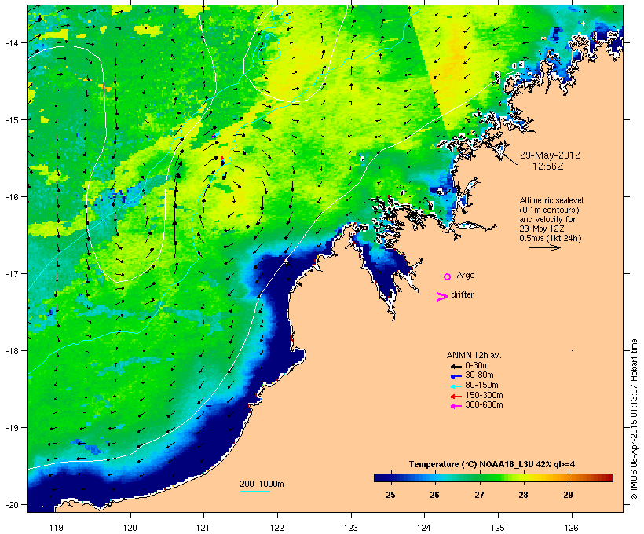This screenshot has width=644, height=534.
Task: Click the red 150-300m legend arrow
Action: 456,397
